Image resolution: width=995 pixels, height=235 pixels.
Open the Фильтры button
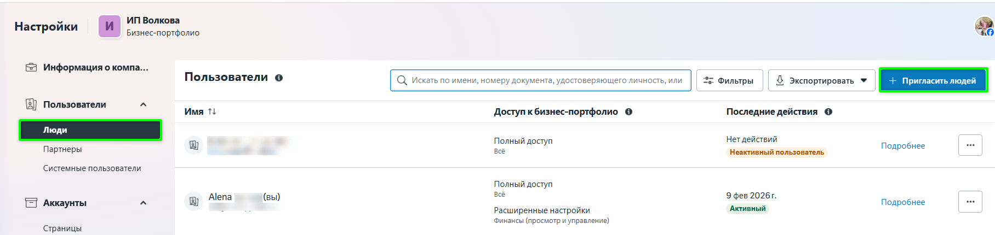pyautogui.click(x=729, y=80)
